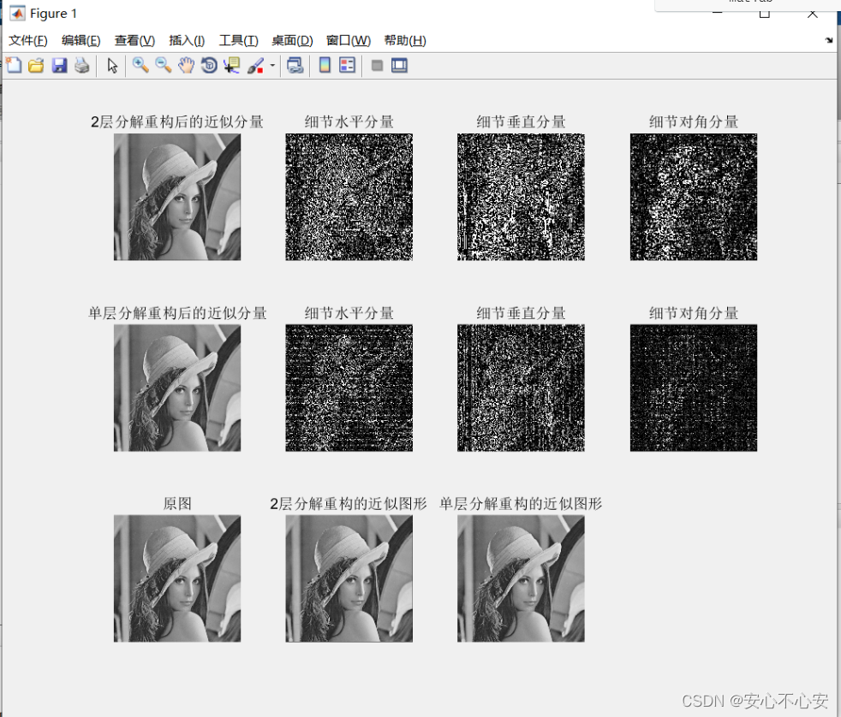Activate the Zoom Out tool
This screenshot has height=717, width=841.
point(164,65)
